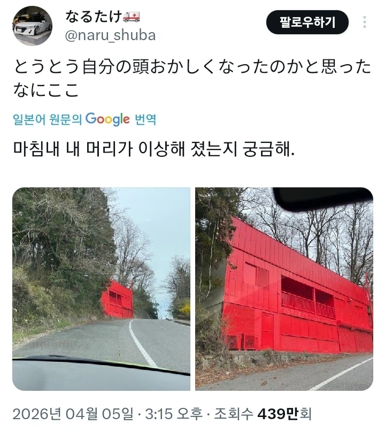This screenshot has height=432, width=385.
Task: Click the なにここ second line
Action: point(46,90)
